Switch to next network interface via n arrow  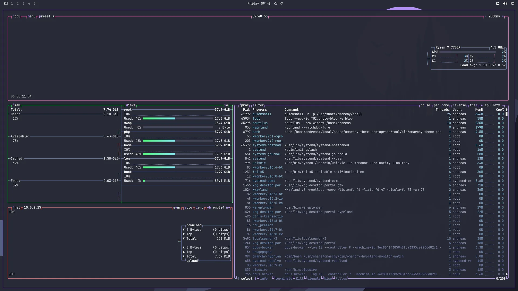[228, 207]
